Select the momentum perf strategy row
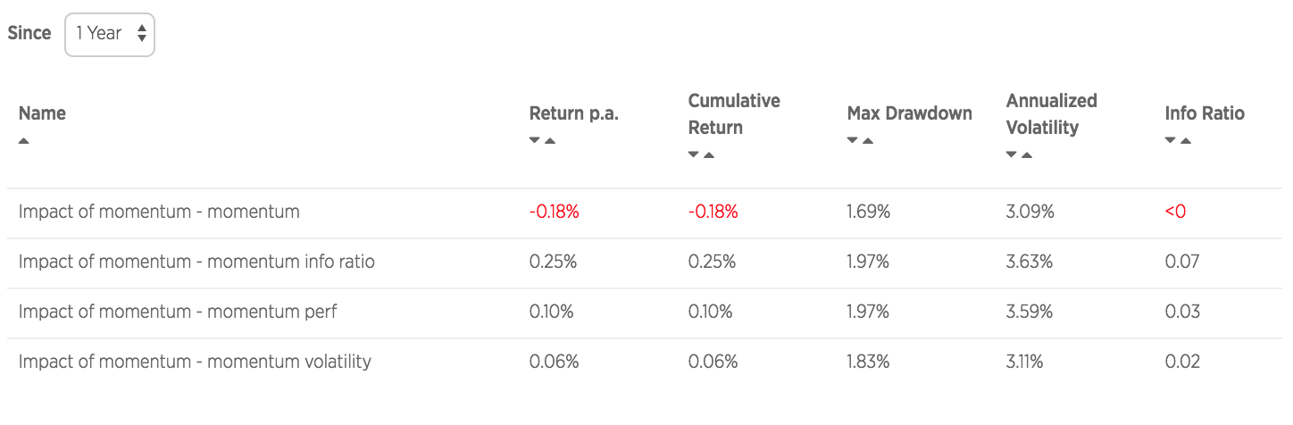The image size is (1293, 425). (x=646, y=312)
